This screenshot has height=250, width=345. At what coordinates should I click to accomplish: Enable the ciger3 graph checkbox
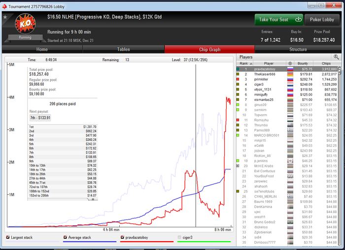point(179,237)
